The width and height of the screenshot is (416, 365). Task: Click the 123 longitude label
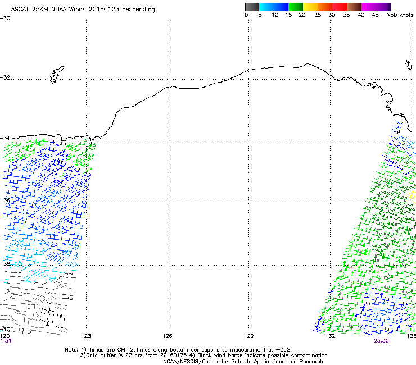point(86,336)
